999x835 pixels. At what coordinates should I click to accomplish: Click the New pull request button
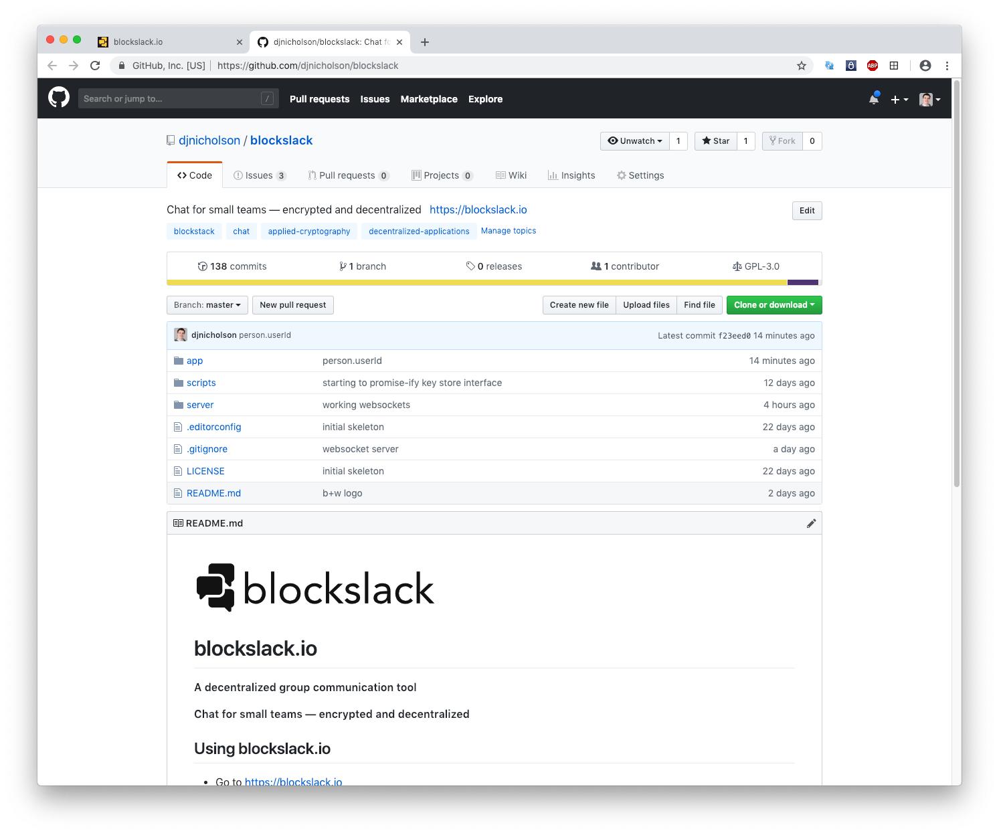(x=292, y=304)
